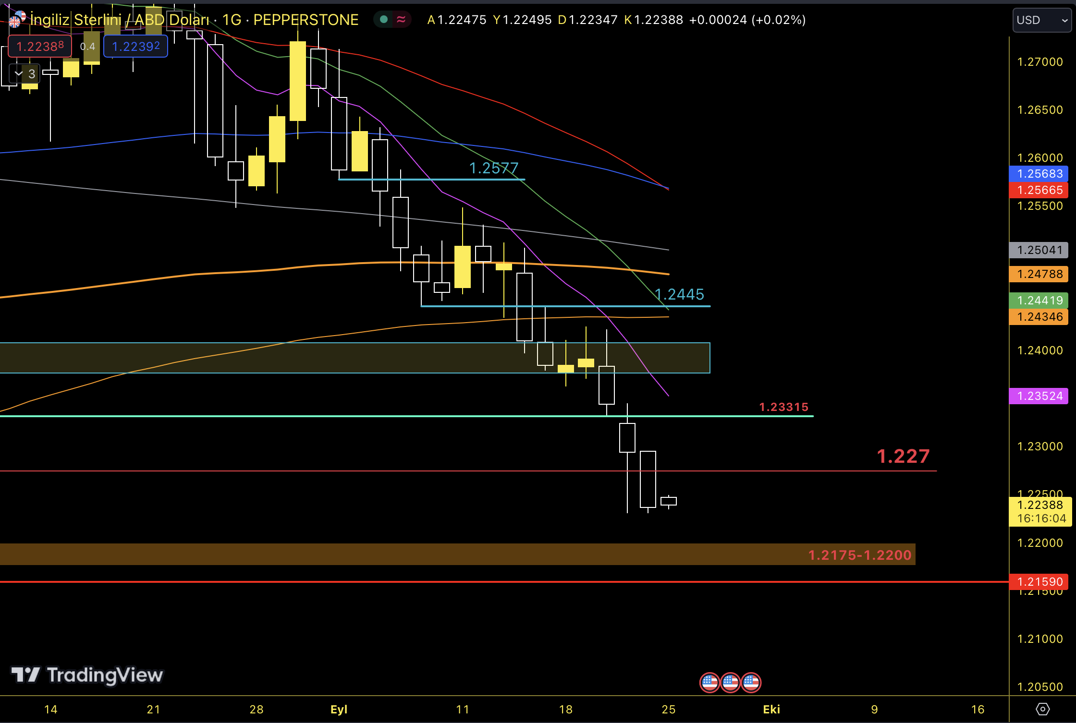Click date 28 on the time axis
This screenshot has width=1076, height=723.
click(x=257, y=710)
